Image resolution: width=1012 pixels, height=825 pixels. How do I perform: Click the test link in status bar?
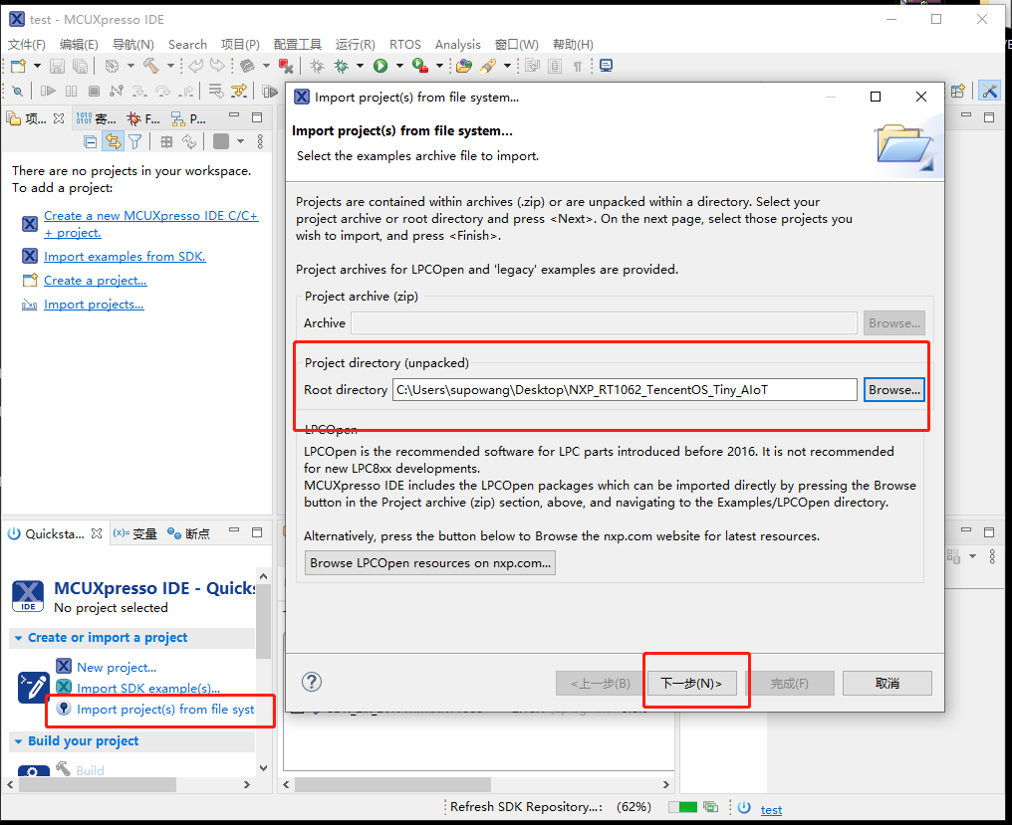pyautogui.click(x=771, y=810)
